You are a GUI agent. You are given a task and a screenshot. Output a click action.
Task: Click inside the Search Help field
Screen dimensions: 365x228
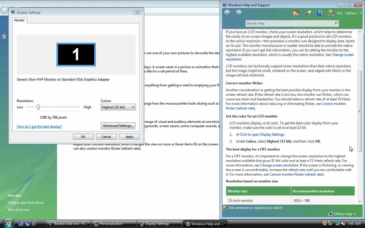pyautogui.click(x=289, y=23)
